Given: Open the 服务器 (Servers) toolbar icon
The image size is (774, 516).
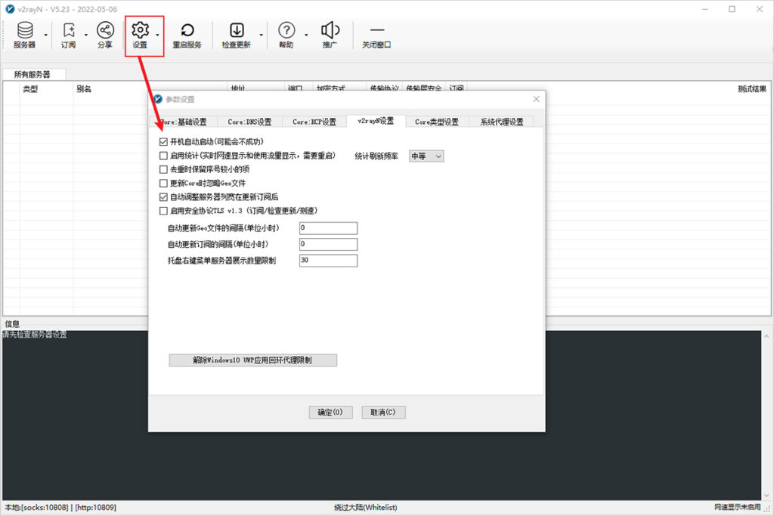Looking at the screenshot, I should tap(25, 34).
